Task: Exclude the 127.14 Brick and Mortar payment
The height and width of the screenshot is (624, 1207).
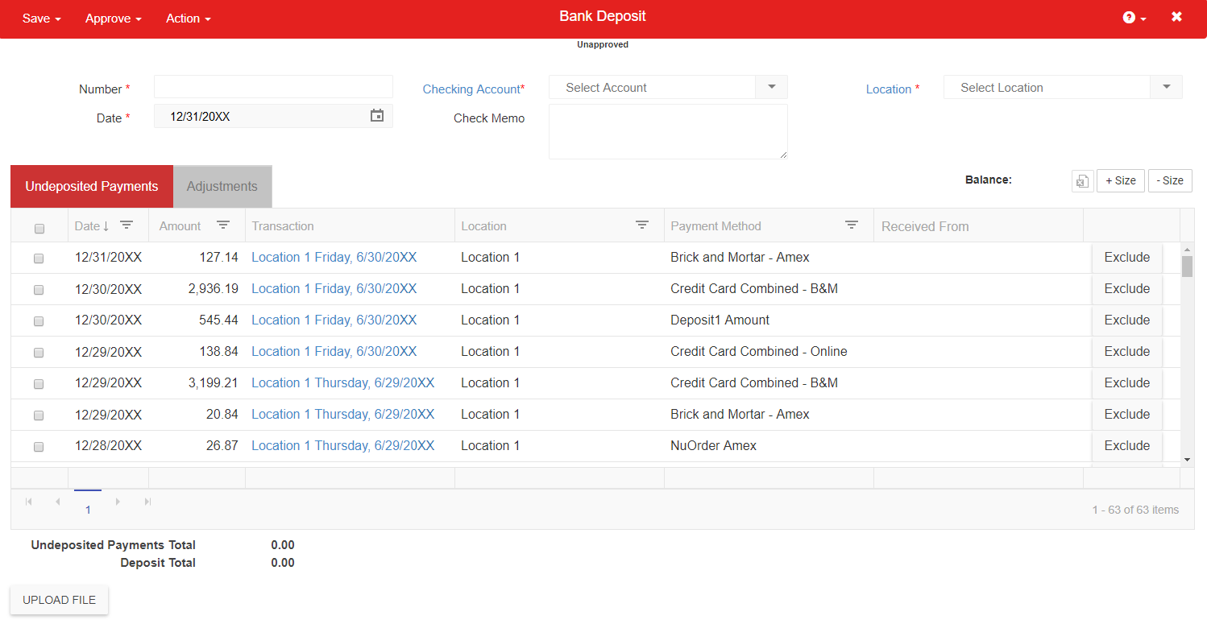Action: click(1127, 258)
